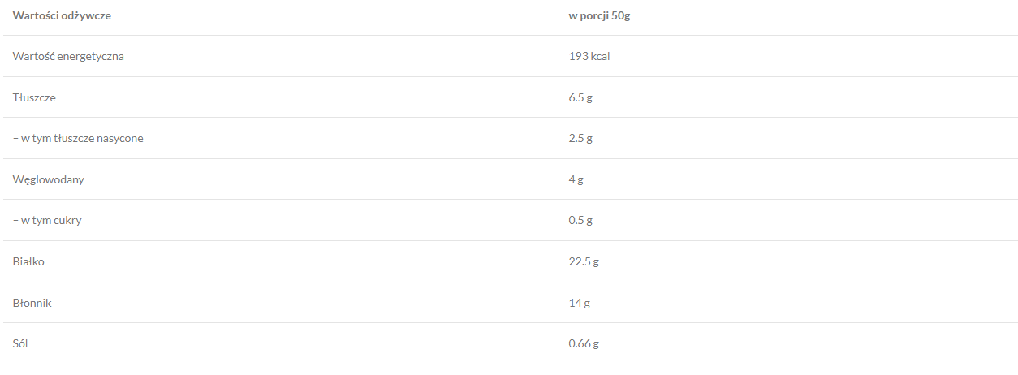Select the 'Sól' row label

click(21, 343)
